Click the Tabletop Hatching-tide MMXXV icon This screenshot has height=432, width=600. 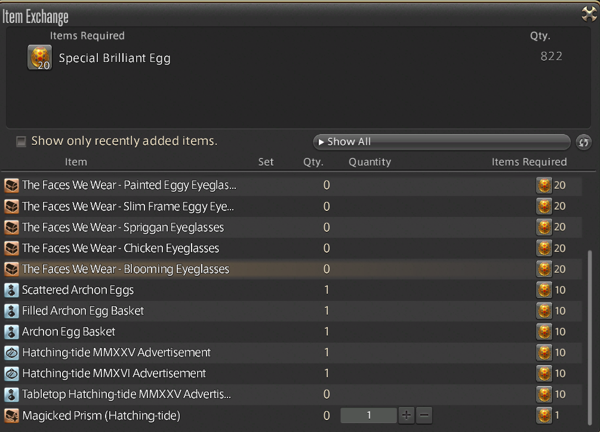pyautogui.click(x=11, y=394)
